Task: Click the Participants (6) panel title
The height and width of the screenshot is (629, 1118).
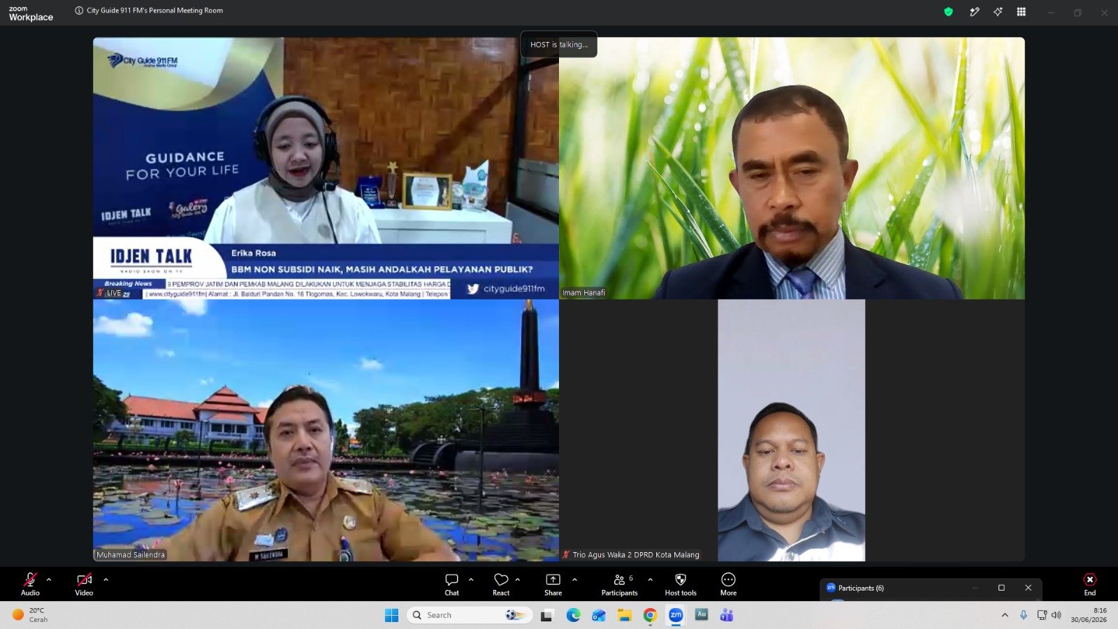Action: click(x=861, y=588)
